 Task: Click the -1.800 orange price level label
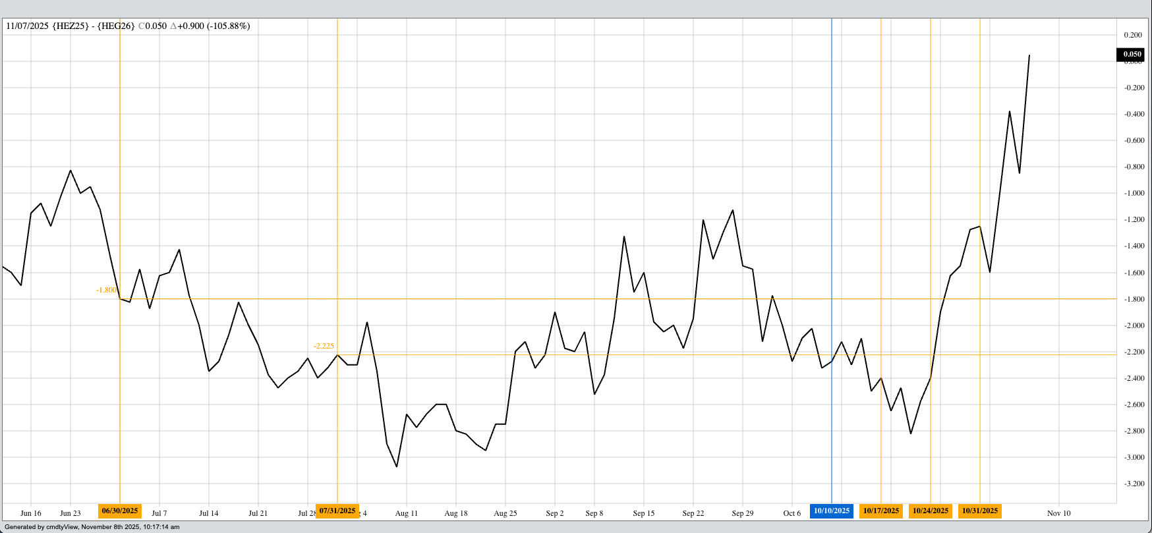click(106, 290)
